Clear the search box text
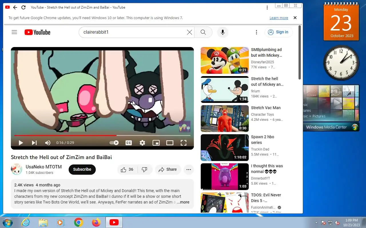 189,32
